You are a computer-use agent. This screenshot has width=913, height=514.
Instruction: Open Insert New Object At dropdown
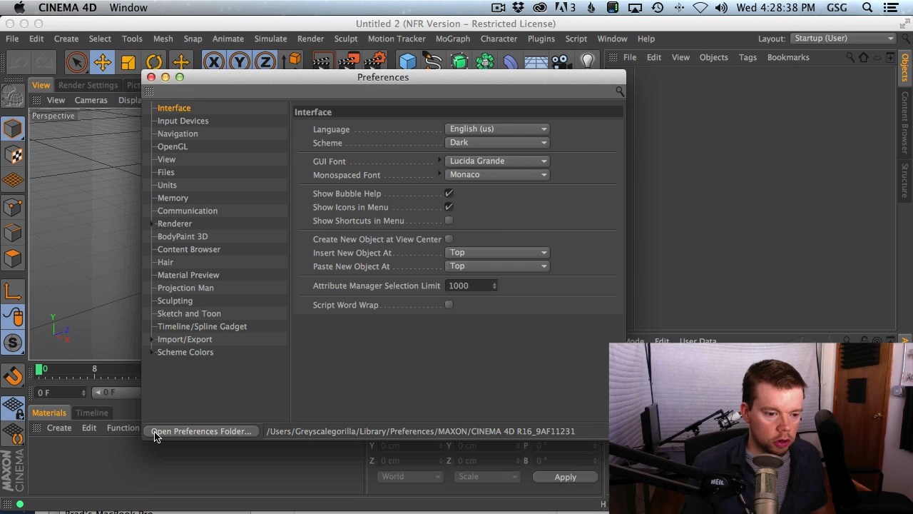(497, 253)
